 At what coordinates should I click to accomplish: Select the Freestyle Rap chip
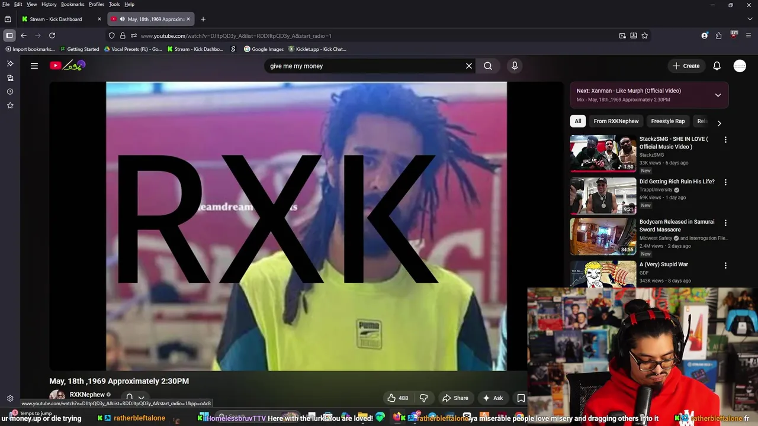[x=667, y=121]
